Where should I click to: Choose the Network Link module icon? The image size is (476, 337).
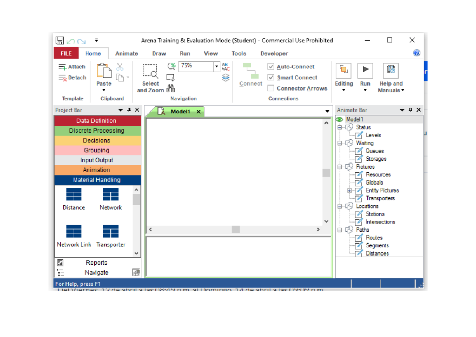[x=74, y=231]
